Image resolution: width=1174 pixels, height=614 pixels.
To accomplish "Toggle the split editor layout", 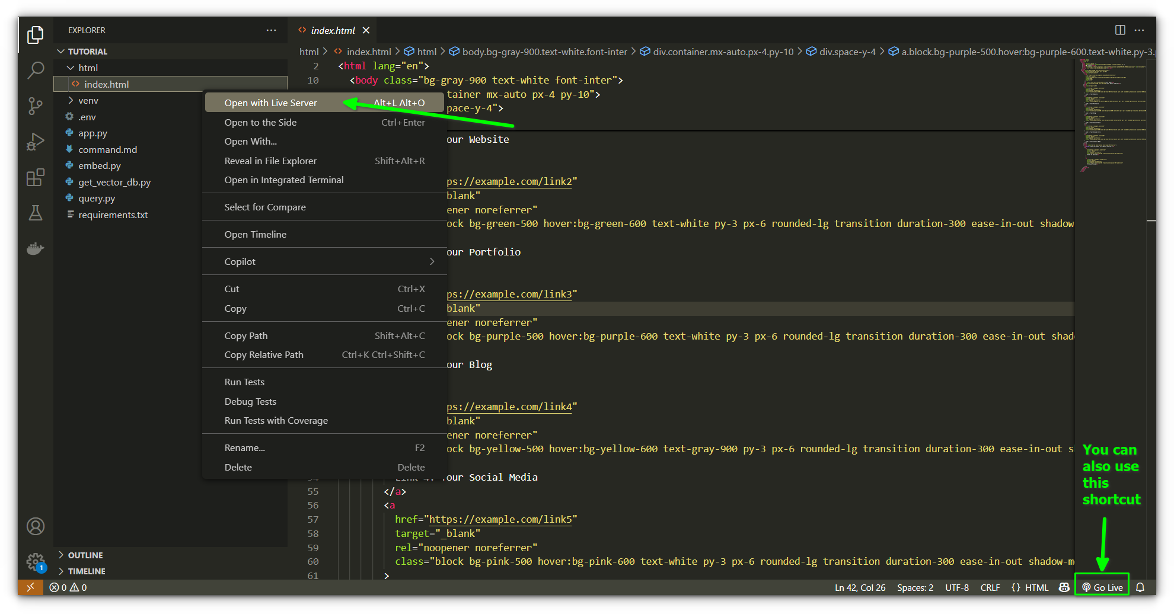I will [1121, 30].
